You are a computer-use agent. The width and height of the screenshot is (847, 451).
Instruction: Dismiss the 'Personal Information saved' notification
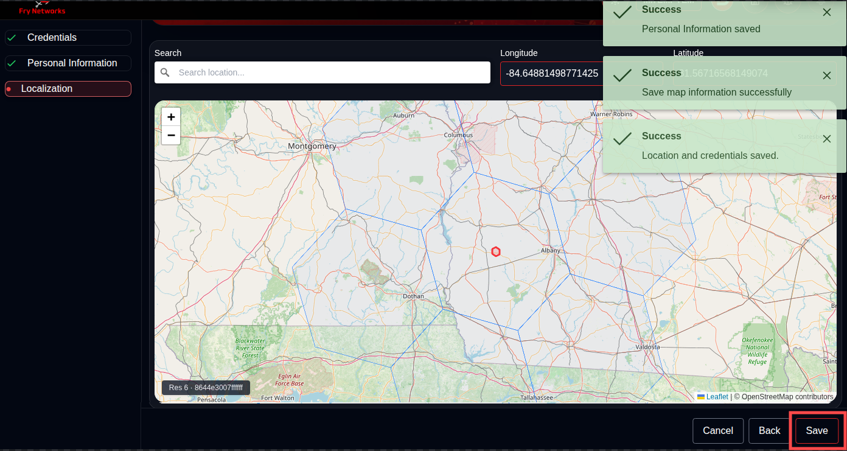[x=826, y=12]
